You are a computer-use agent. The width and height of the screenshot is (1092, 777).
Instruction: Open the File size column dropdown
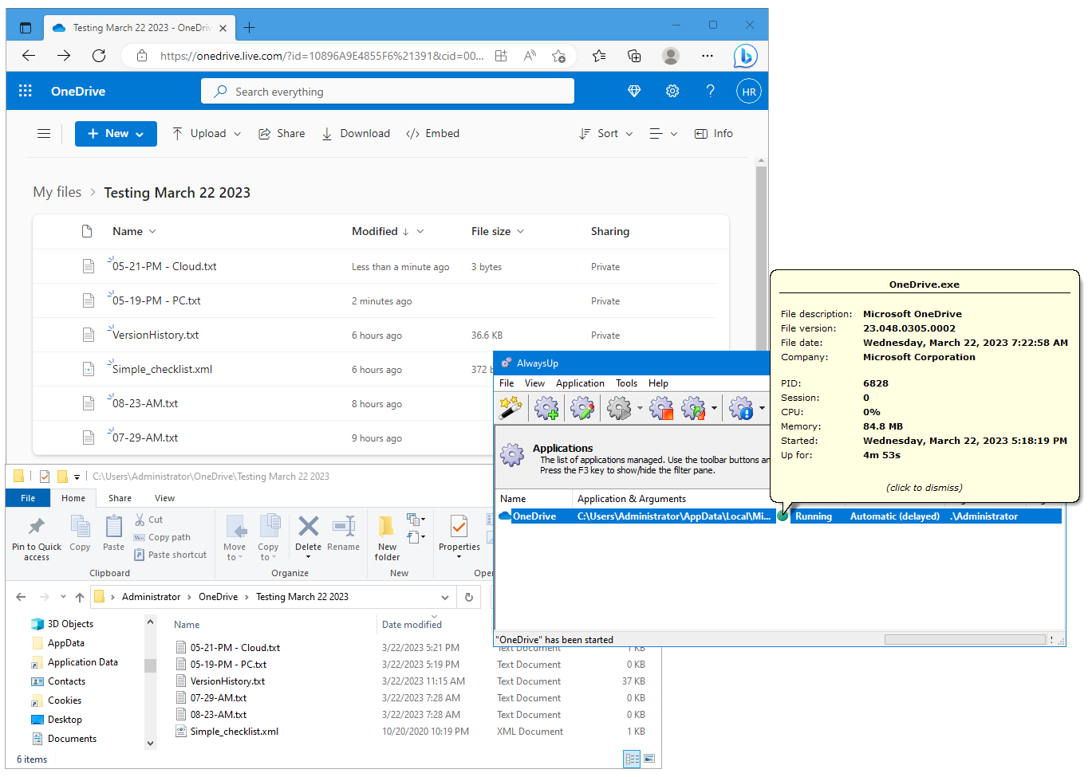tap(521, 232)
